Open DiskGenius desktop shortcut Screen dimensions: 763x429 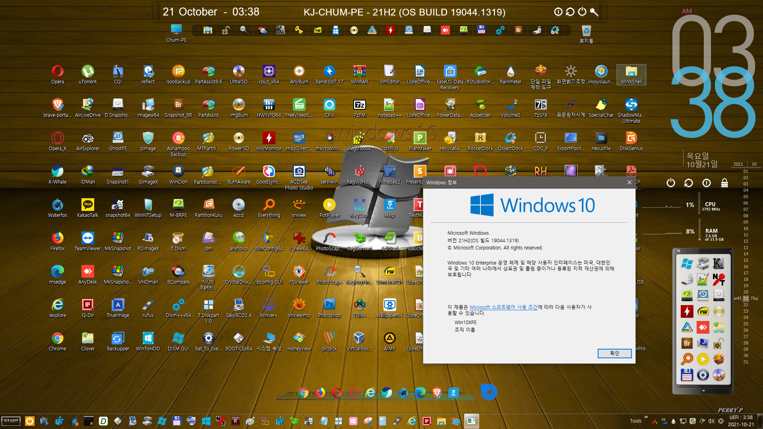[631, 141]
